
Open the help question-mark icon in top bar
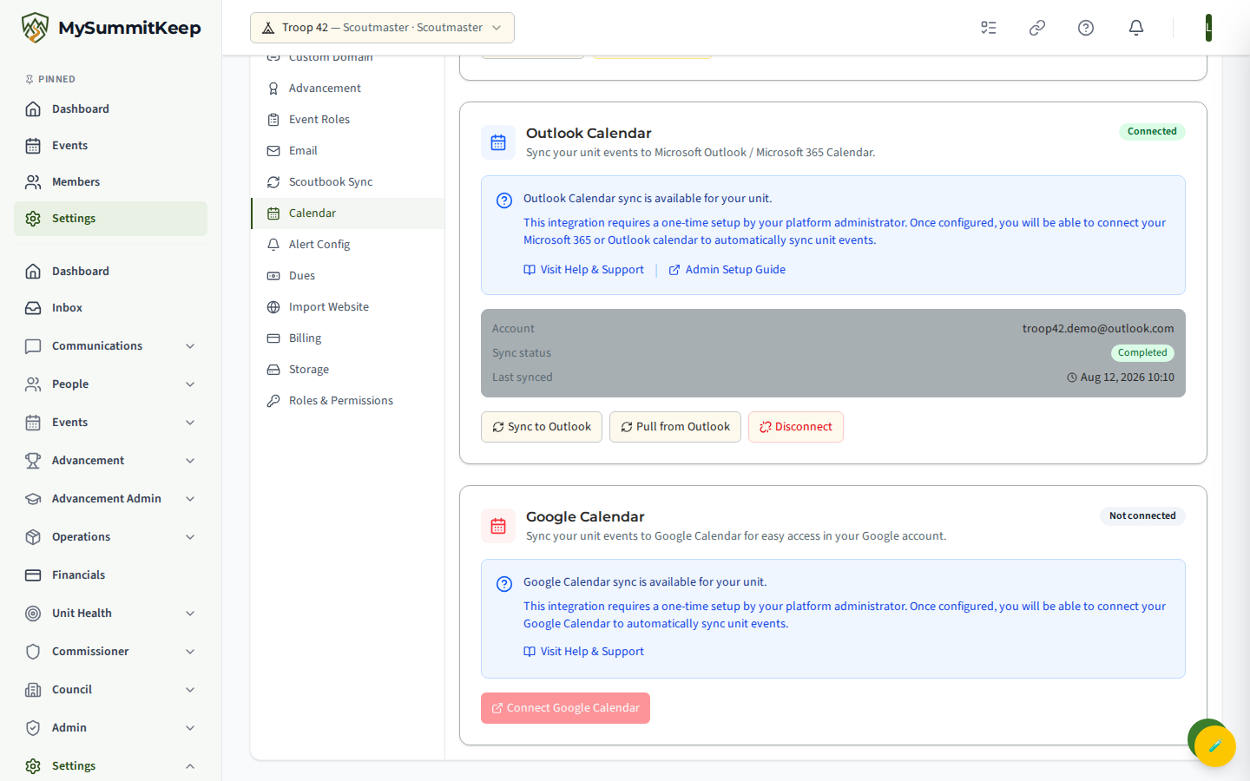(x=1086, y=28)
